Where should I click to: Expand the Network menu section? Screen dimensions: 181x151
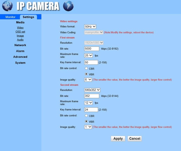20,45
